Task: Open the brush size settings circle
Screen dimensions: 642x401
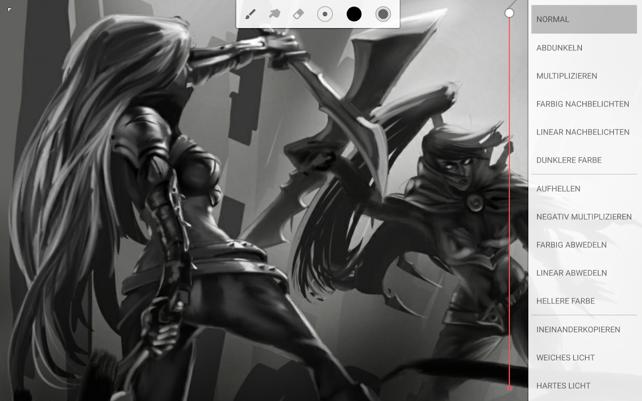Action: coord(325,14)
